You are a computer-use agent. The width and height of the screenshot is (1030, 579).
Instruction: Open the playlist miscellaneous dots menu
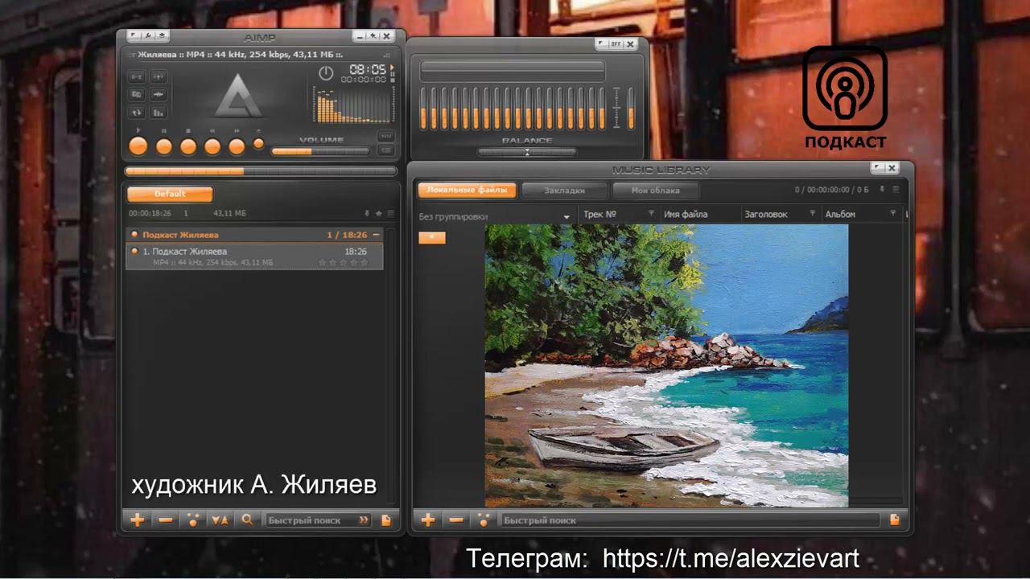pyautogui.click(x=193, y=520)
